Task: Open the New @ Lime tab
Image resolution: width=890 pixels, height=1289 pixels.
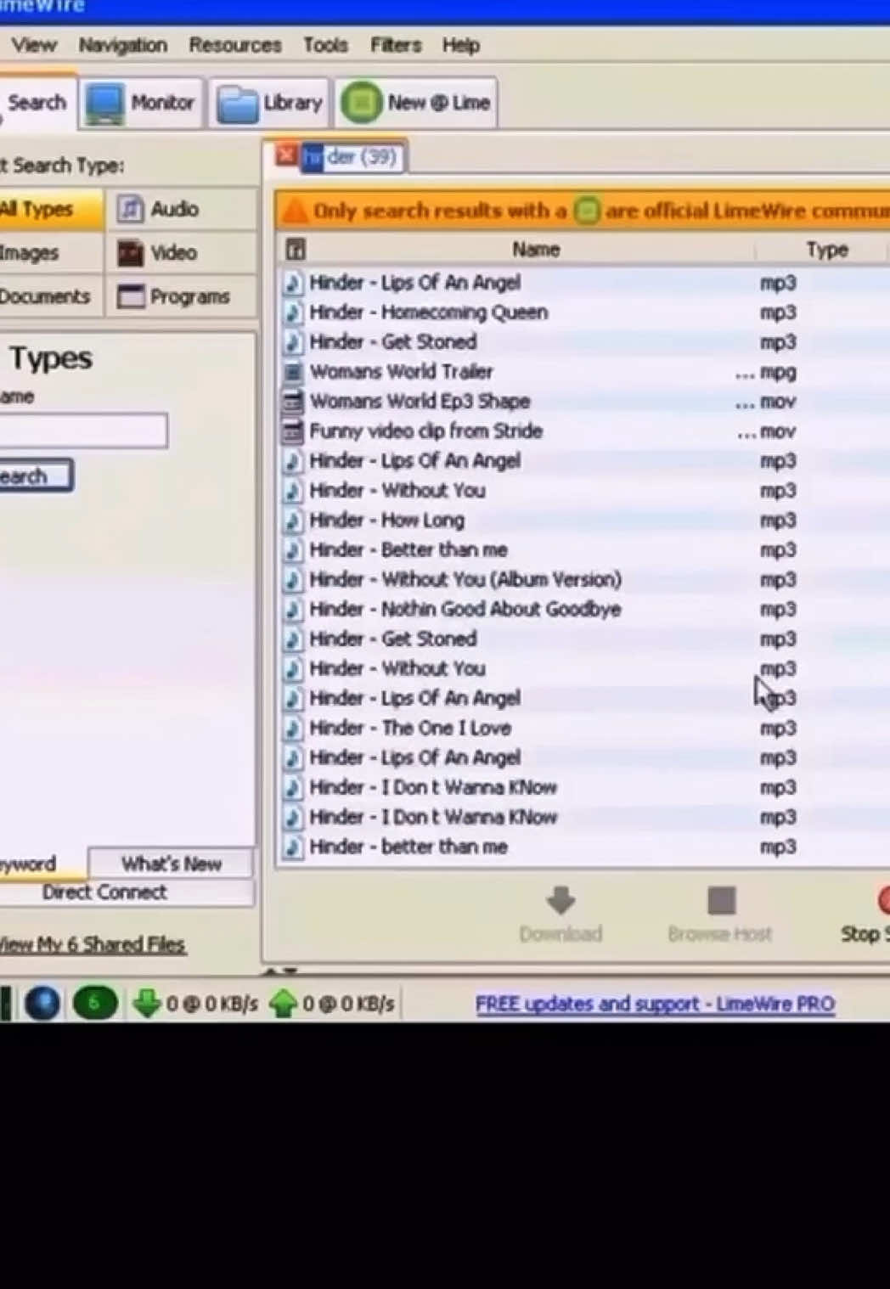Action: [x=416, y=103]
